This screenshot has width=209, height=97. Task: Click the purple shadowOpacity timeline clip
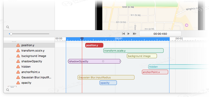[x=94, y=61]
